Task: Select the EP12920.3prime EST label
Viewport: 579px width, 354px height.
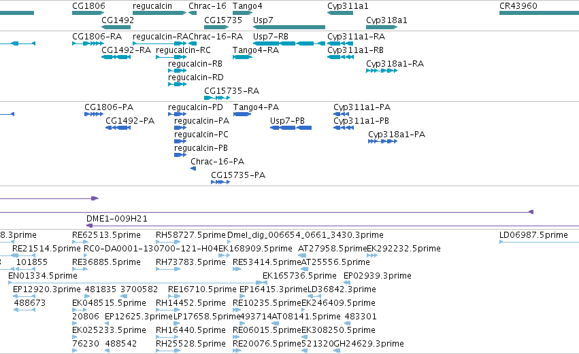Action: click(46, 290)
